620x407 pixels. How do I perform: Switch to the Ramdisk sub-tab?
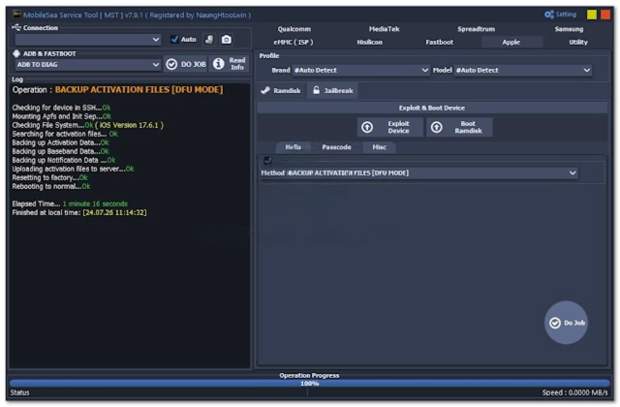281,90
